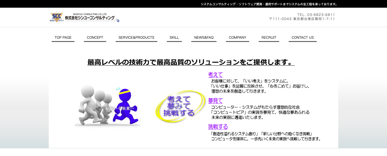Click the line 「創造性溢れるシステム創り」

[x=234, y=134]
